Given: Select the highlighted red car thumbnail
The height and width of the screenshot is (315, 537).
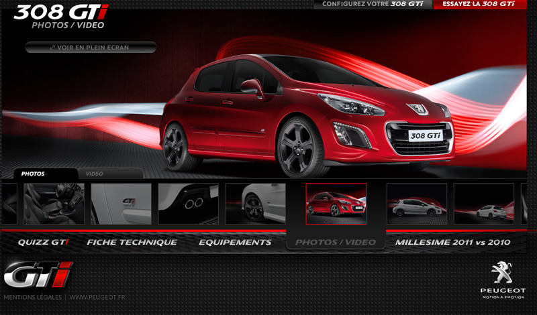Looking at the screenshot, I should [x=336, y=203].
